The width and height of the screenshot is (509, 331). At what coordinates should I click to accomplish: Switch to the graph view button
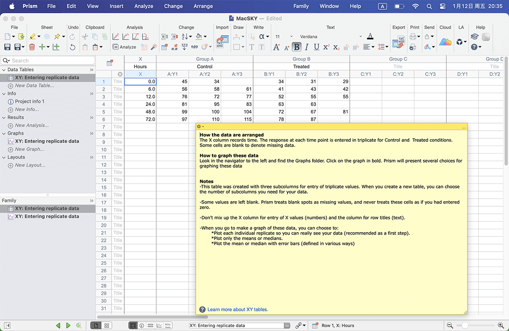pyautogui.click(x=159, y=325)
